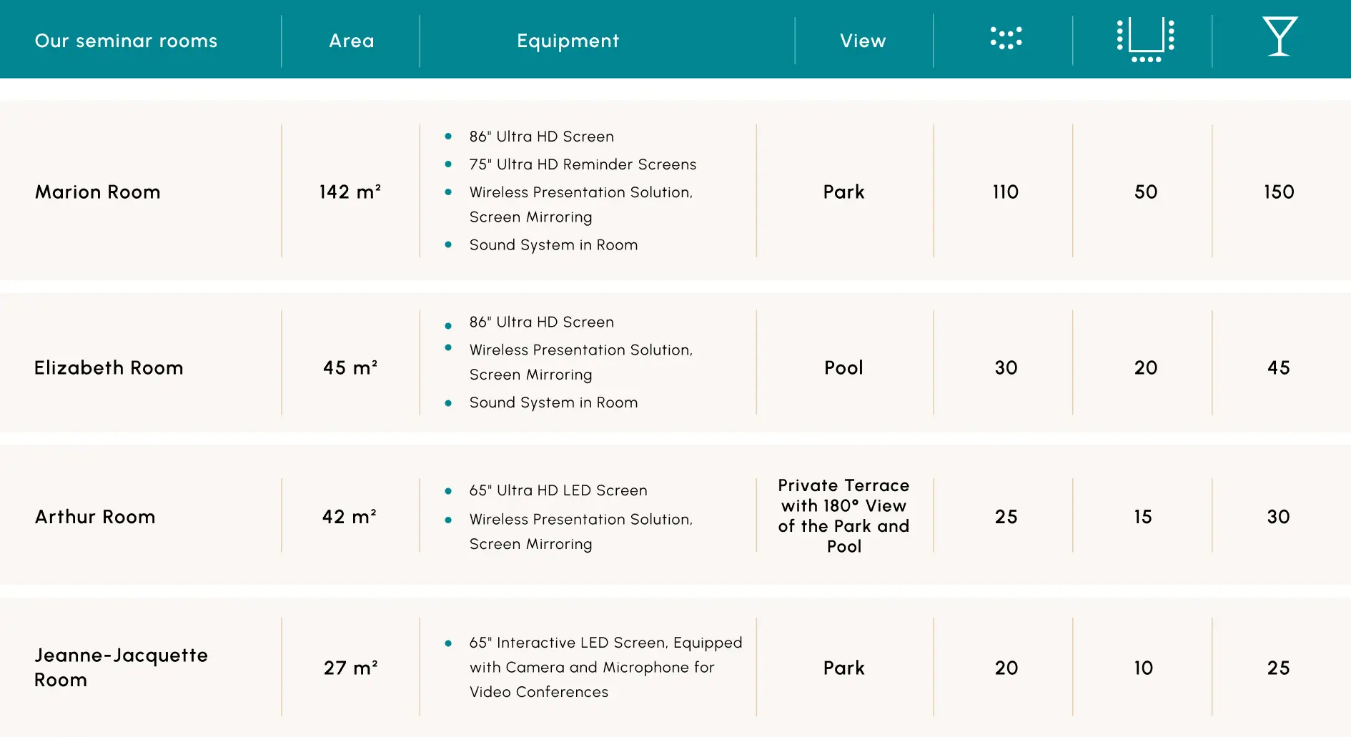
Task: Select the Area column header
Action: [351, 41]
